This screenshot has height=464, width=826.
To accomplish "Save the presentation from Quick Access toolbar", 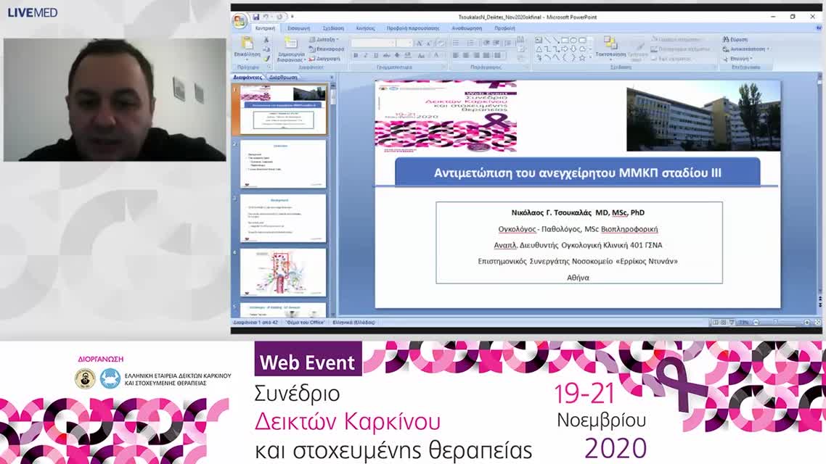I will pos(256,17).
